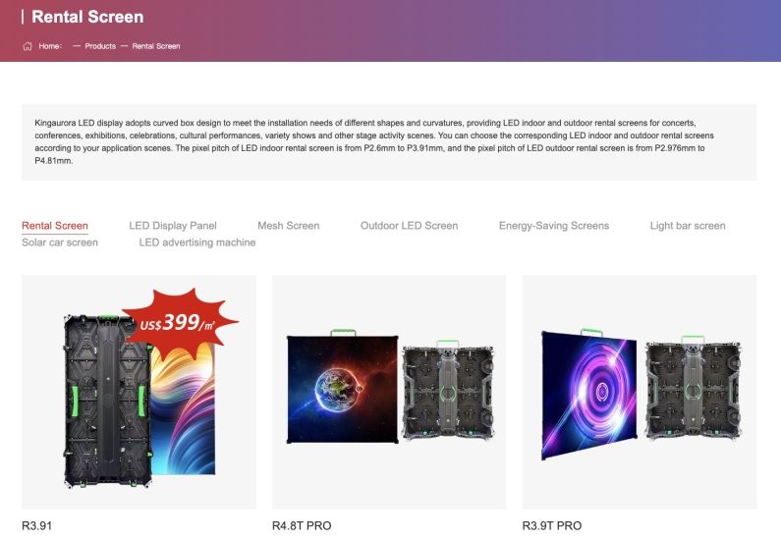The height and width of the screenshot is (541, 781).
Task: Go to Products breadcrumb link
Action: coord(100,46)
